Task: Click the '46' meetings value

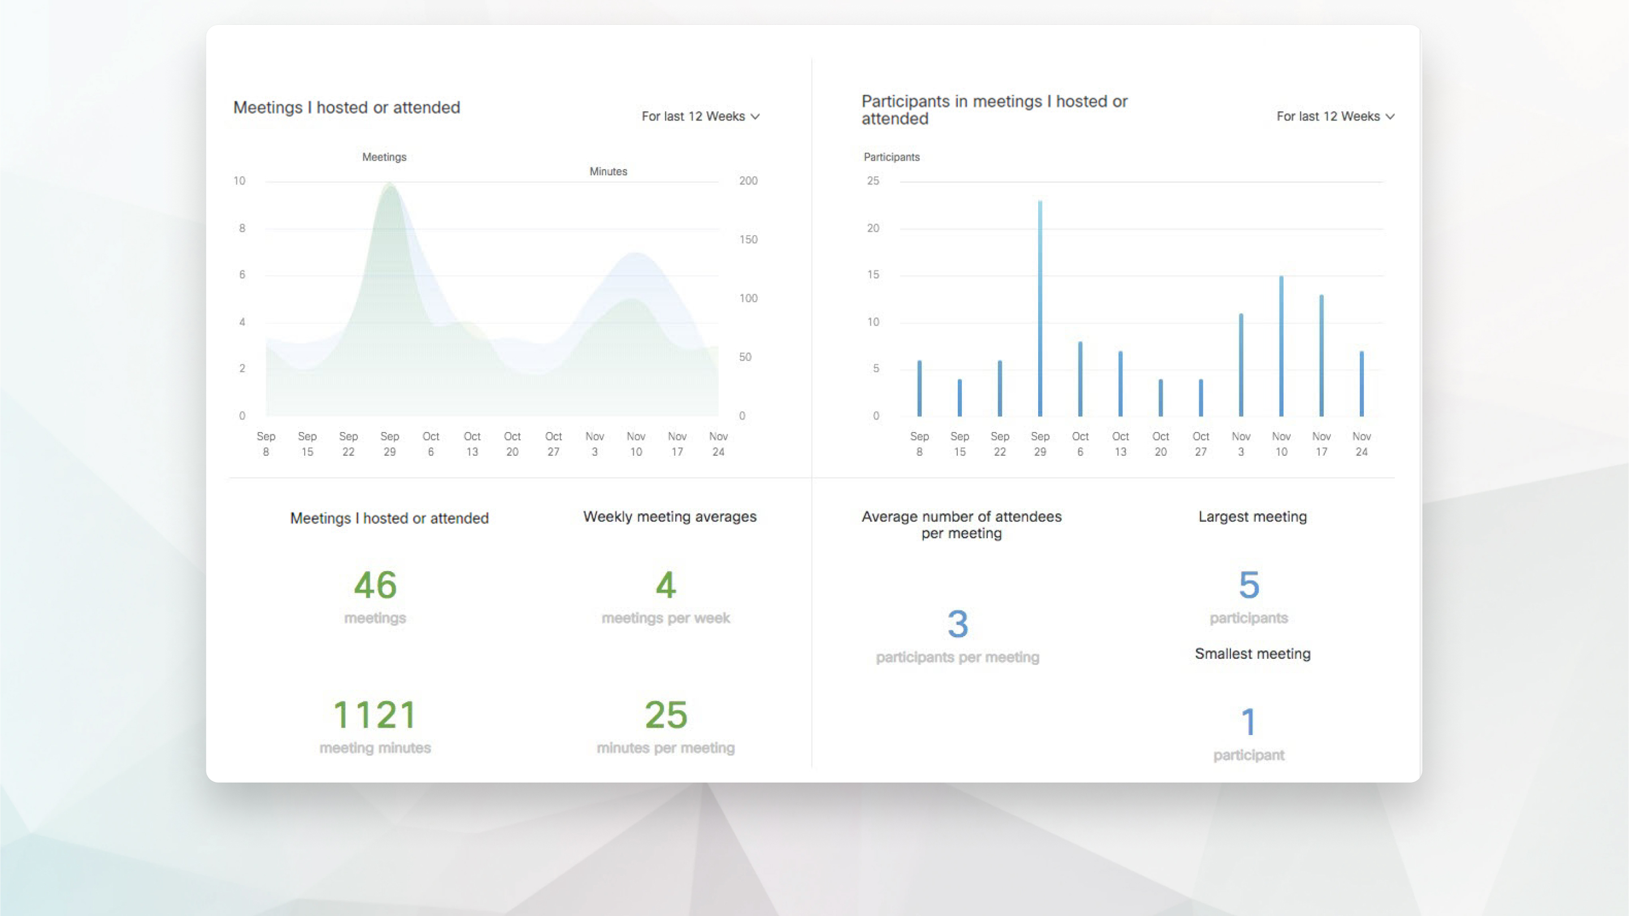Action: (375, 585)
